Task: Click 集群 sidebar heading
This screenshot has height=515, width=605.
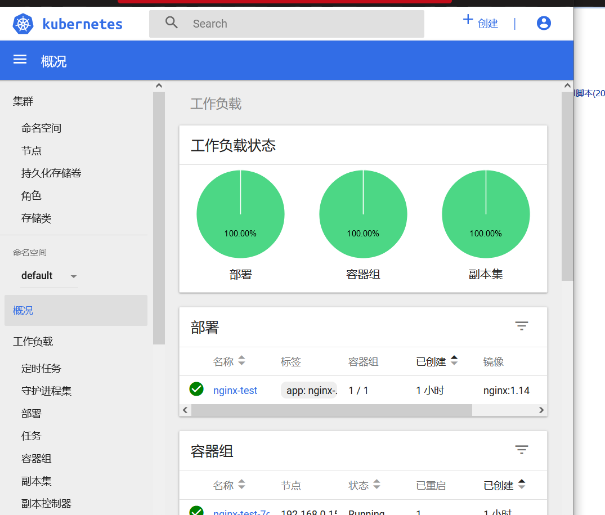Action: coord(23,101)
